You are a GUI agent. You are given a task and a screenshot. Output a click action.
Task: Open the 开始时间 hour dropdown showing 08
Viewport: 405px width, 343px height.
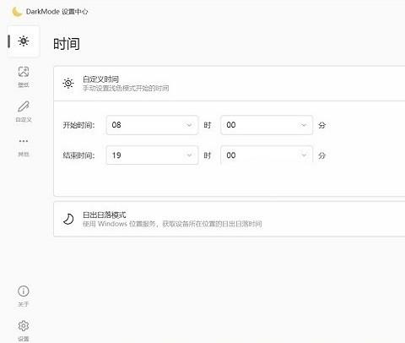click(152, 125)
